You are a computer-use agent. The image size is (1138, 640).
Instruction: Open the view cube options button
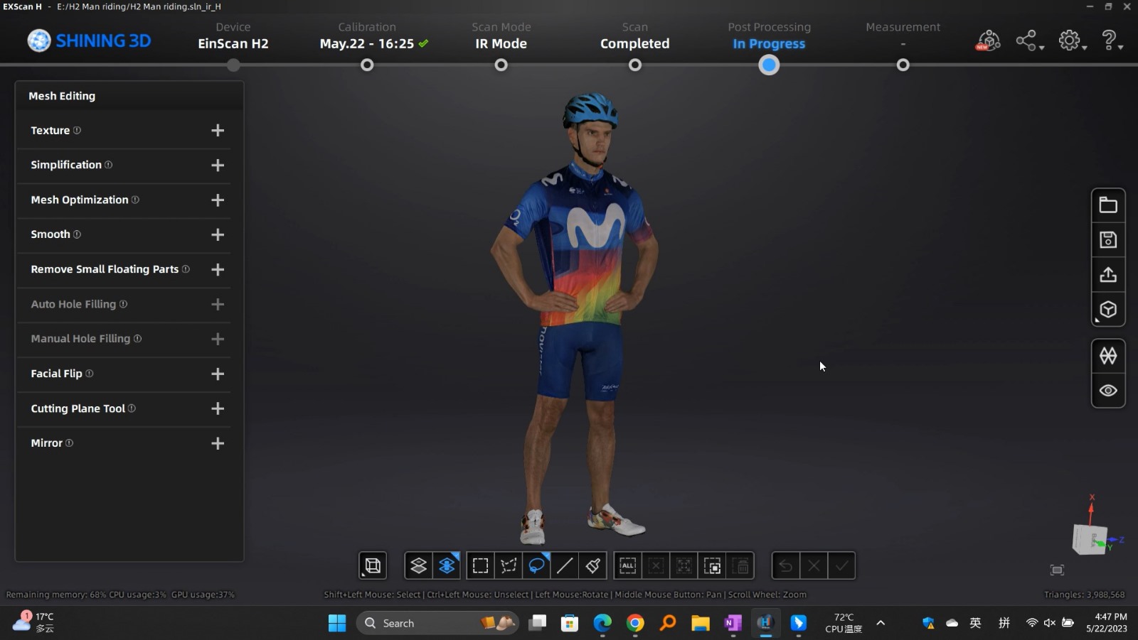(373, 565)
